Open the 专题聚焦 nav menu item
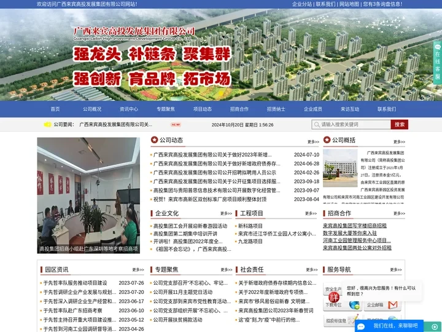The image size is (442, 332). (166, 109)
